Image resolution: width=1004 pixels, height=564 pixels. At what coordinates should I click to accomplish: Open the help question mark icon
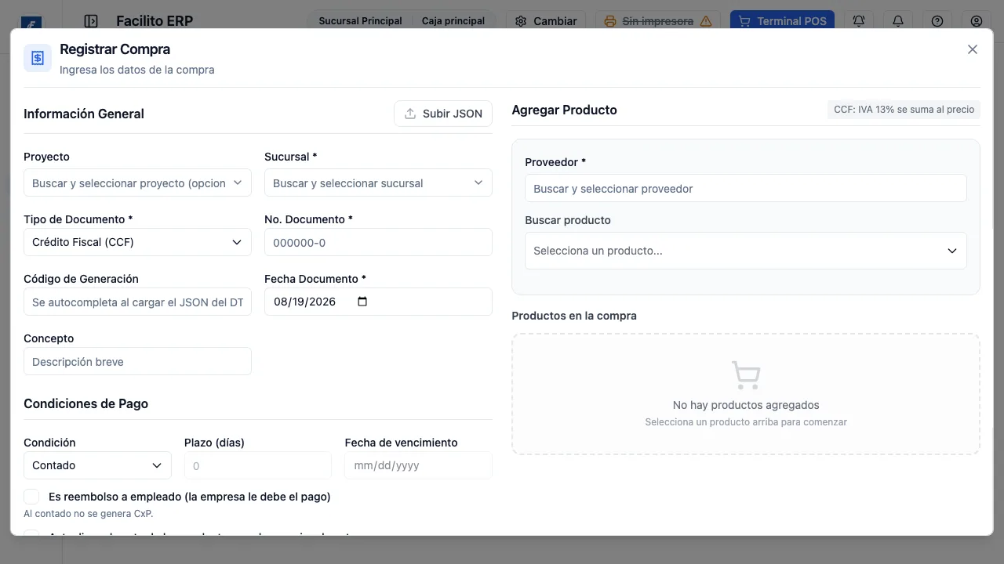click(937, 21)
